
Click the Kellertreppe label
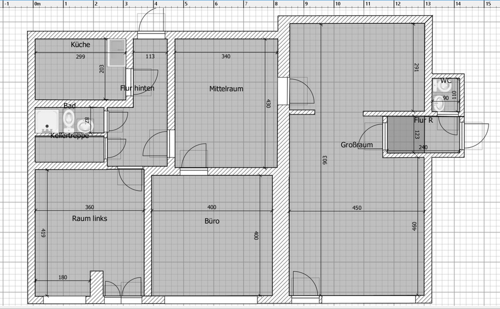point(70,135)
